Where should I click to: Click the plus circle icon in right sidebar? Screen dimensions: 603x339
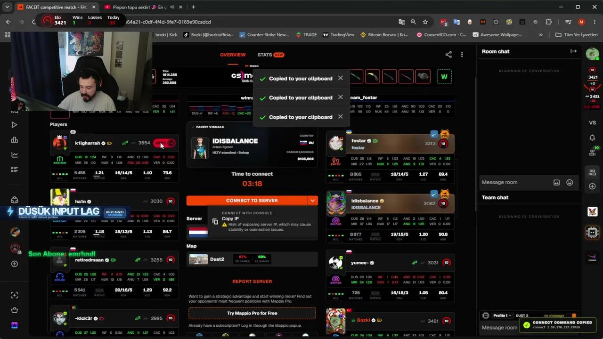(592, 186)
